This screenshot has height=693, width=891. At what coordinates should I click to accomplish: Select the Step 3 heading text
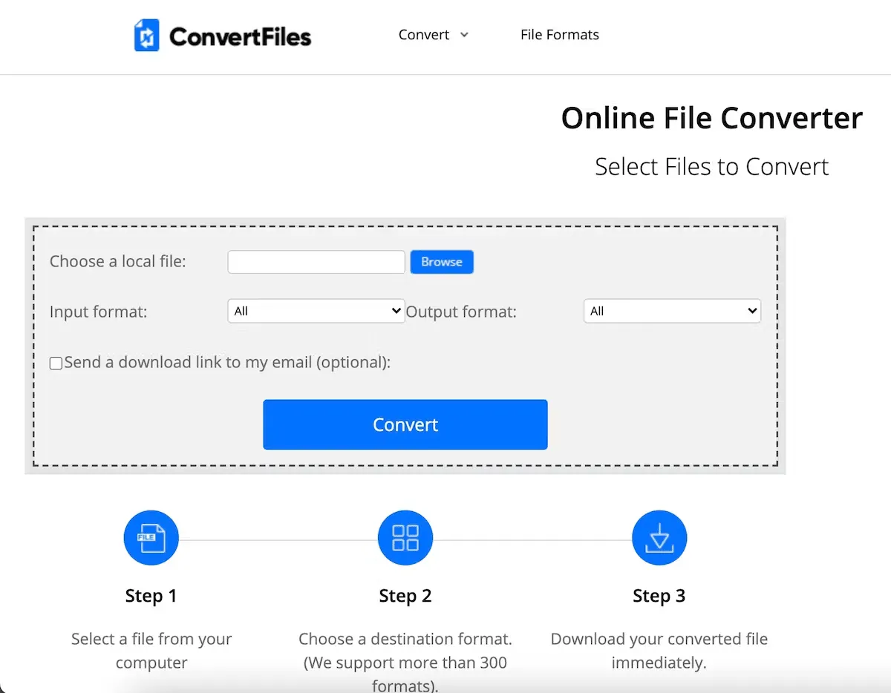(659, 596)
